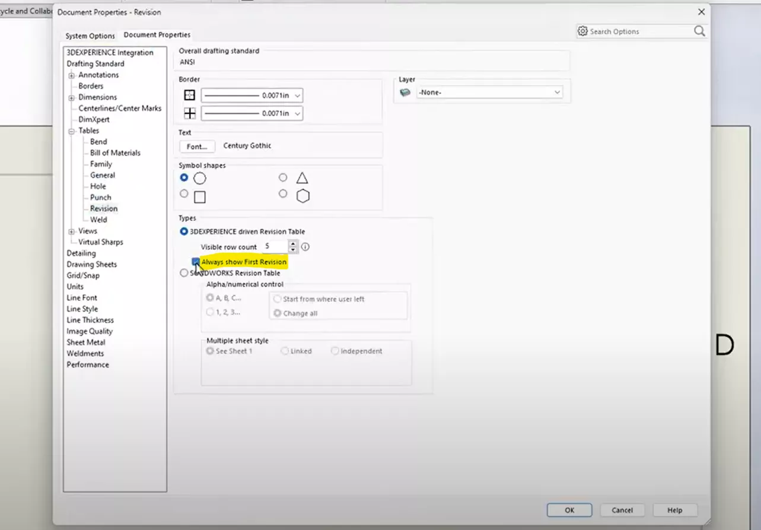This screenshot has height=530, width=761.
Task: Adjust the Visible row count spinner arrows
Action: click(293, 246)
